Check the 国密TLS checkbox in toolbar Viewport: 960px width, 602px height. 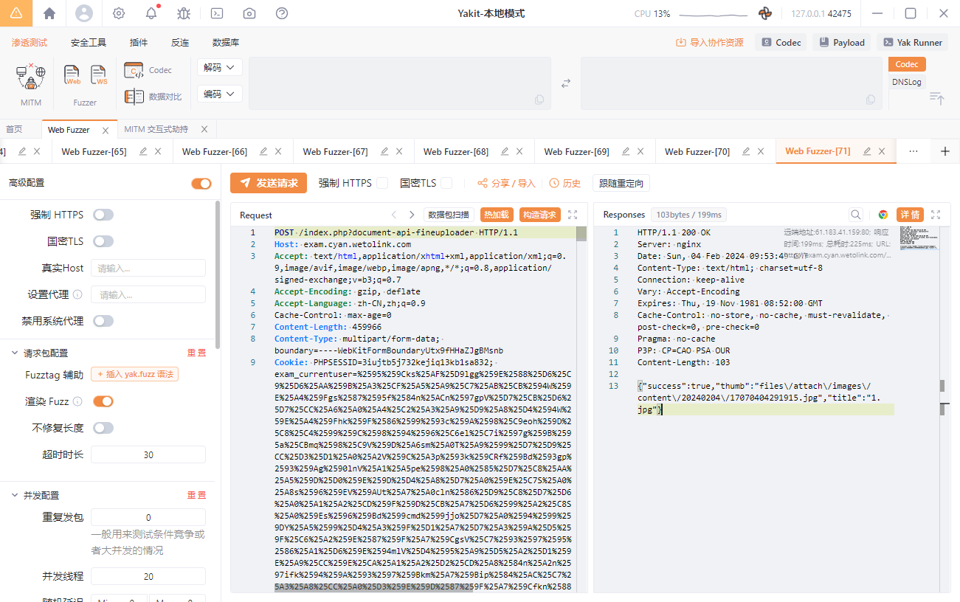click(x=446, y=183)
